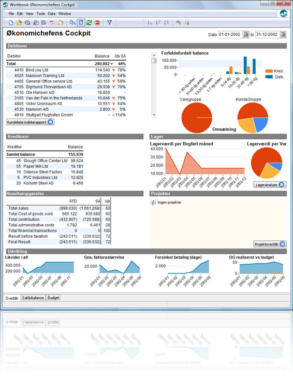The image size is (293, 376).
Task: Select debitor row Van der Falk in the Netherlands
Action: (66, 98)
